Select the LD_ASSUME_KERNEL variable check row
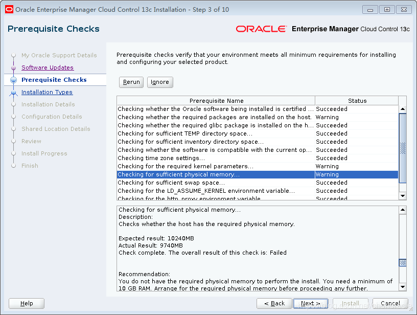The height and width of the screenshot is (315, 417). coord(258,191)
